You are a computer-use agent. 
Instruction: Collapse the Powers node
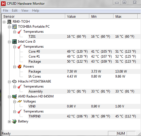14,67
